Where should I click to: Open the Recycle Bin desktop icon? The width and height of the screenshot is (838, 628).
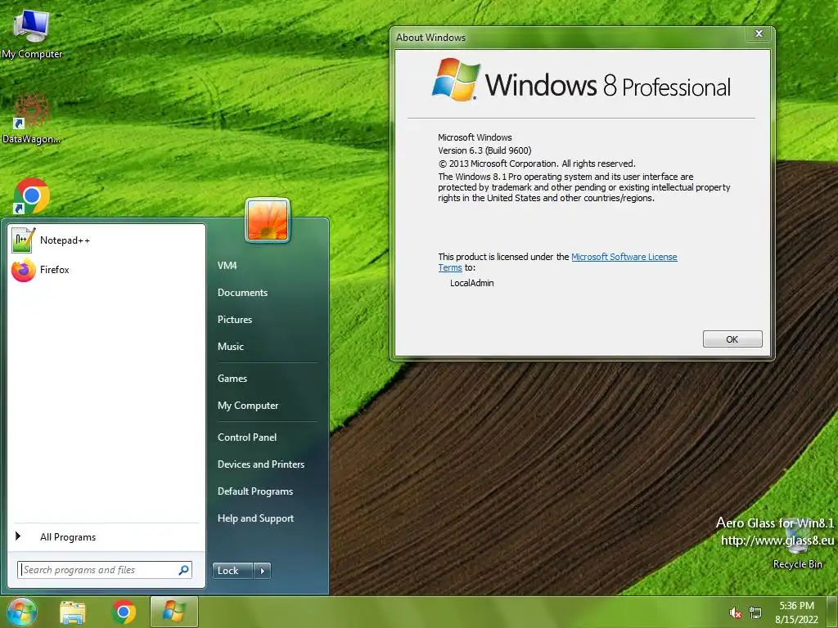797,545
